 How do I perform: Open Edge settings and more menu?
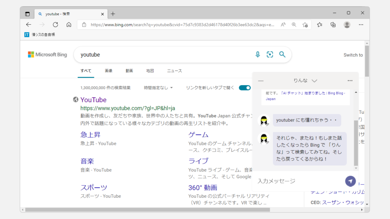pyautogui.click(x=361, y=25)
